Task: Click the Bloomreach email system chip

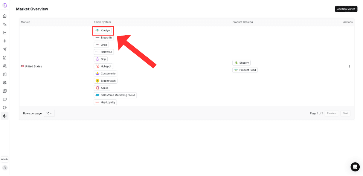Action: point(106,81)
